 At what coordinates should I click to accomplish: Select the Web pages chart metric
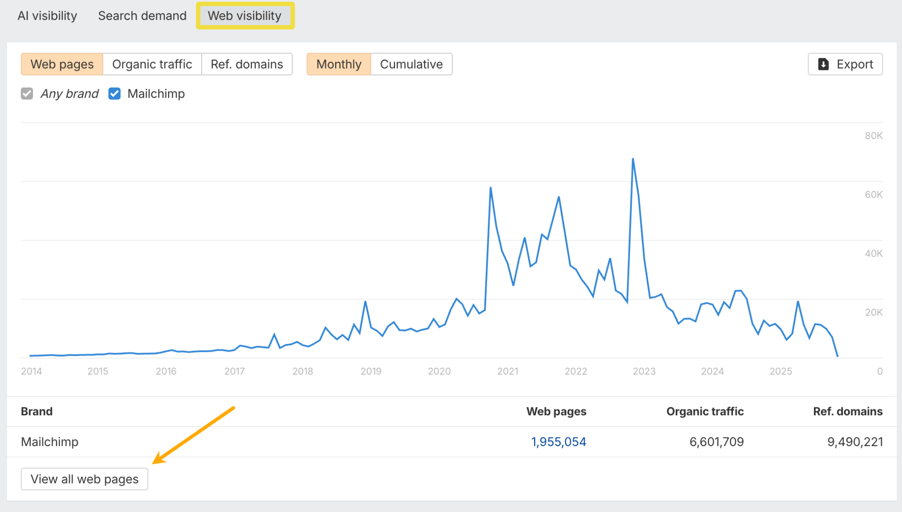pyautogui.click(x=62, y=64)
